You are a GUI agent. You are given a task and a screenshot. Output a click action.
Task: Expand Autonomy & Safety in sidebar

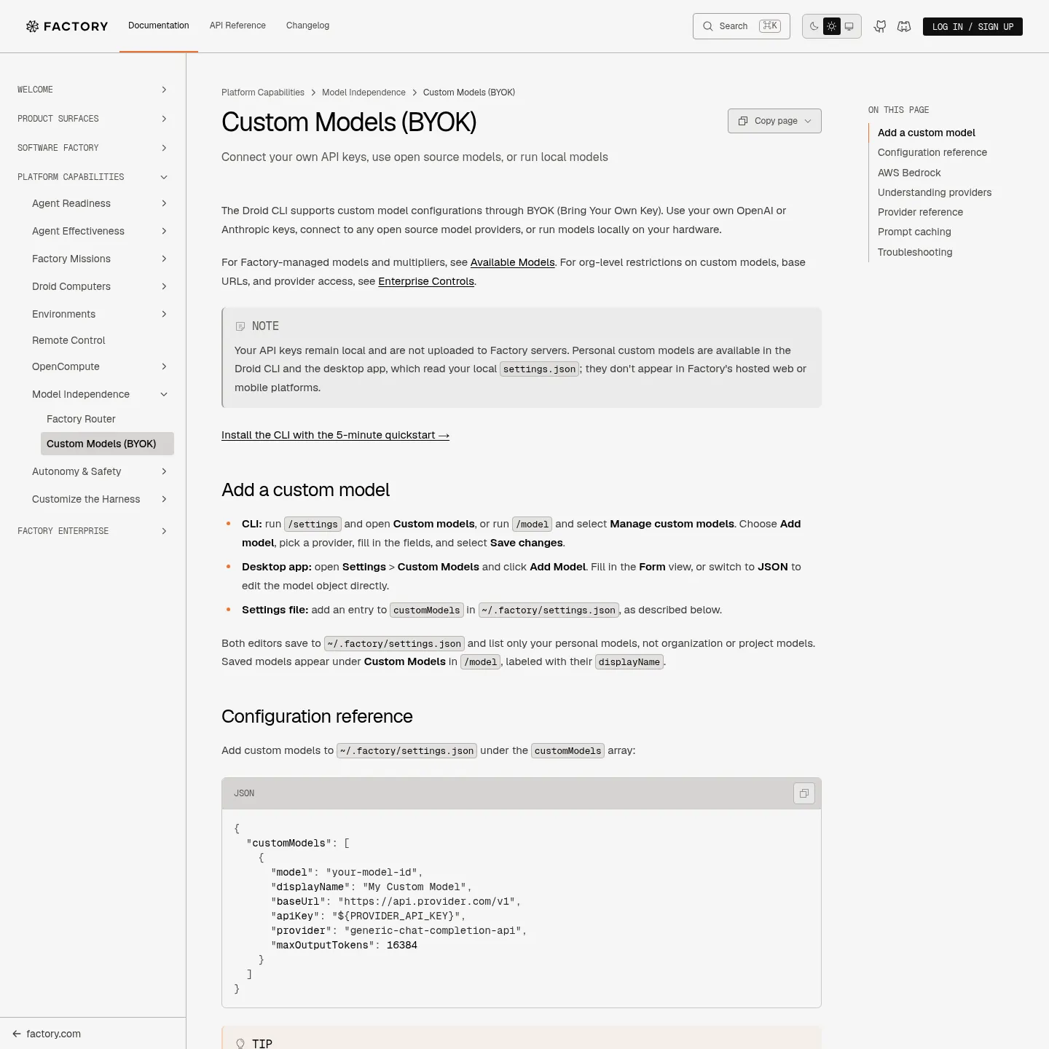[100, 471]
